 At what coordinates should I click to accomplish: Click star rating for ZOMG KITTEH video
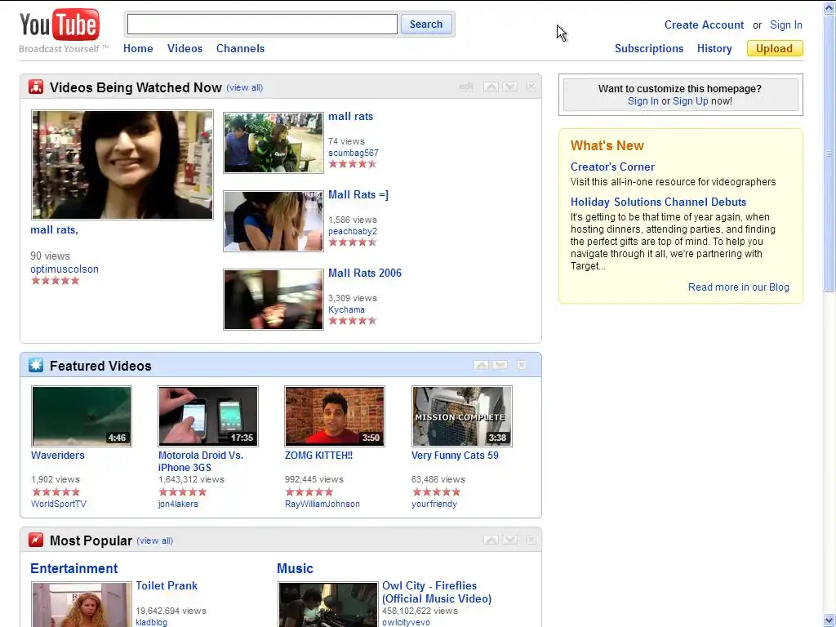(x=309, y=491)
